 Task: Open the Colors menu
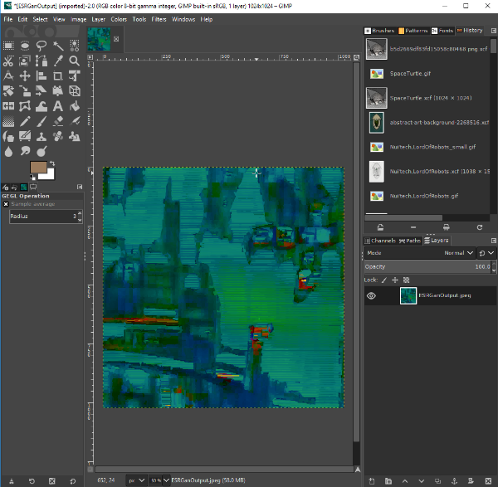coord(119,18)
